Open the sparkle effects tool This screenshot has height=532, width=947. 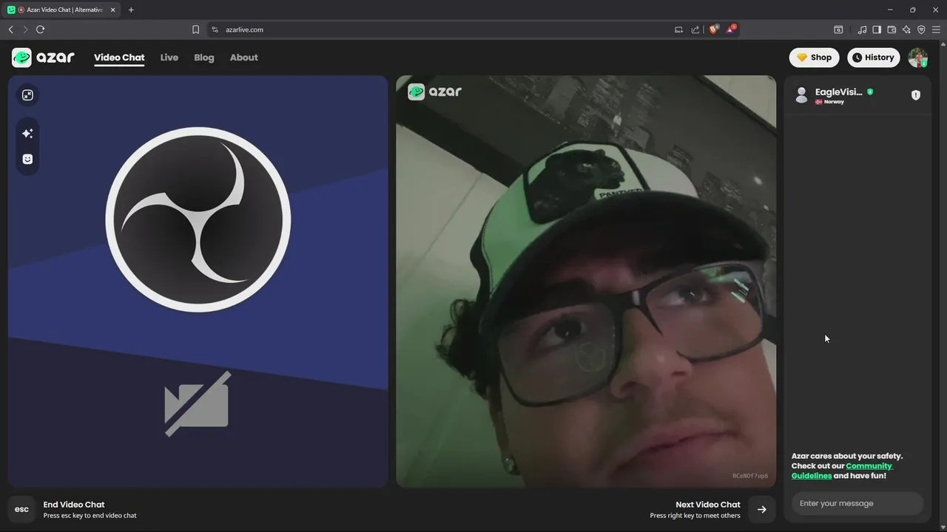[27, 134]
